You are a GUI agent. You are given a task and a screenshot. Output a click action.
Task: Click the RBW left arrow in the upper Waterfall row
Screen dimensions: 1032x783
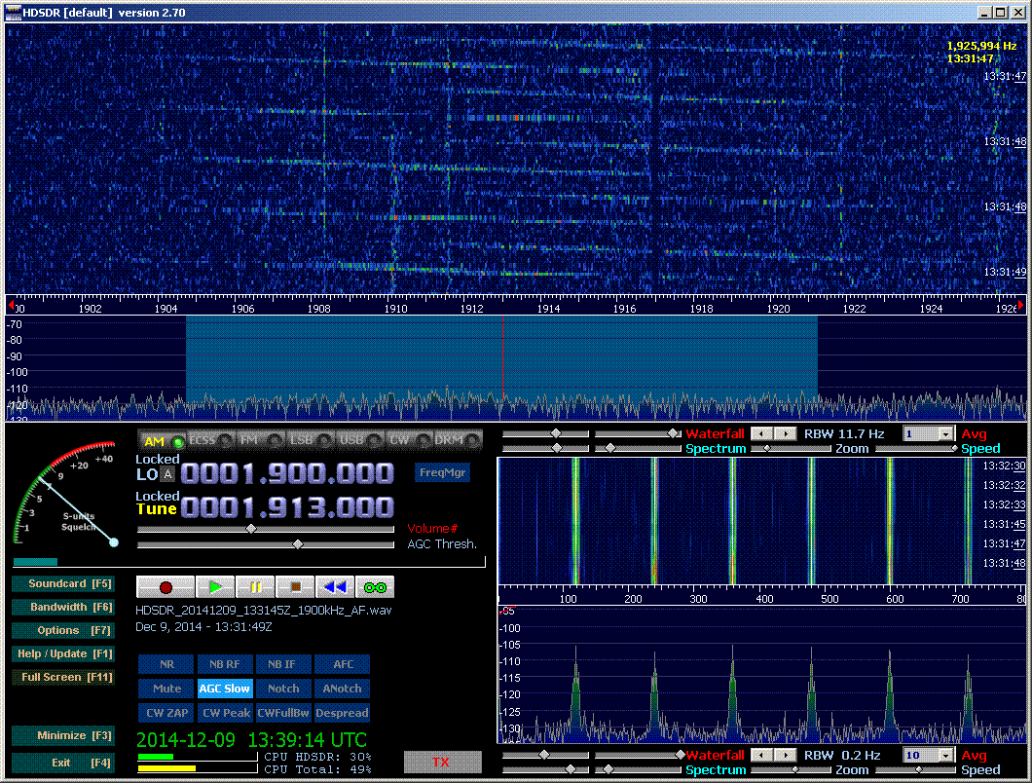pos(761,433)
